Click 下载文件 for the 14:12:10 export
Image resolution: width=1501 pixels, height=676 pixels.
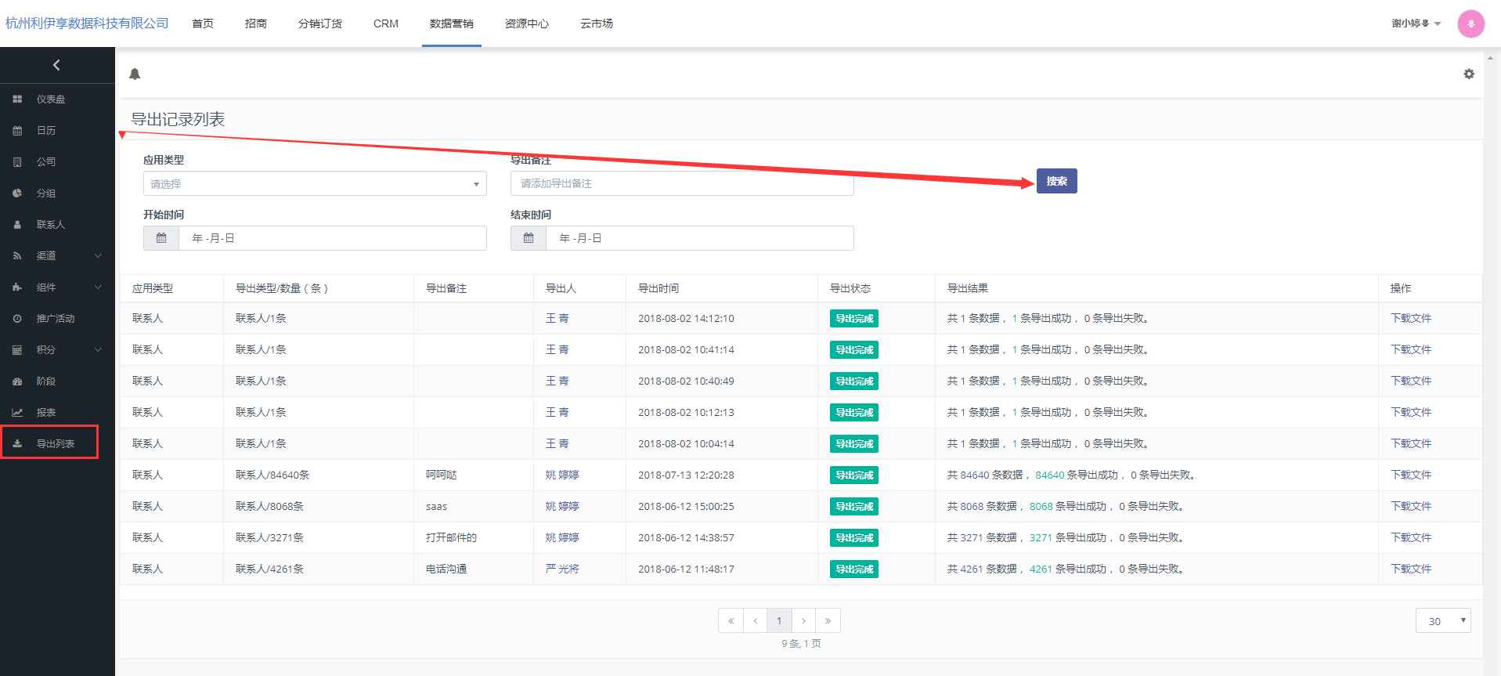(1410, 318)
